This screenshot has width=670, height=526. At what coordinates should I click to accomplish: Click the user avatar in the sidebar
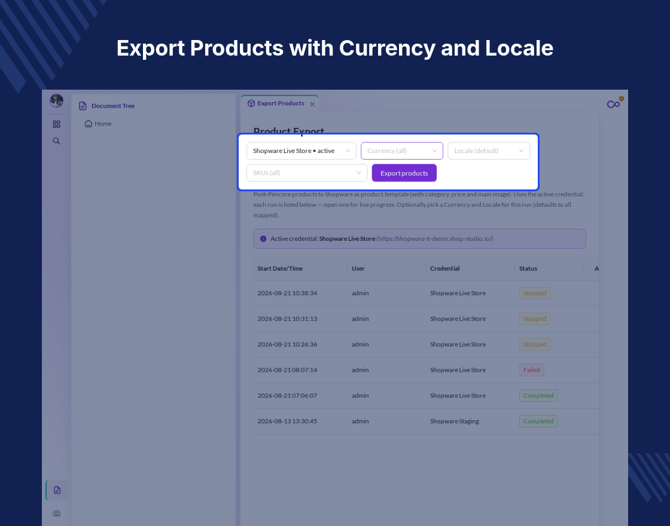[56, 101]
